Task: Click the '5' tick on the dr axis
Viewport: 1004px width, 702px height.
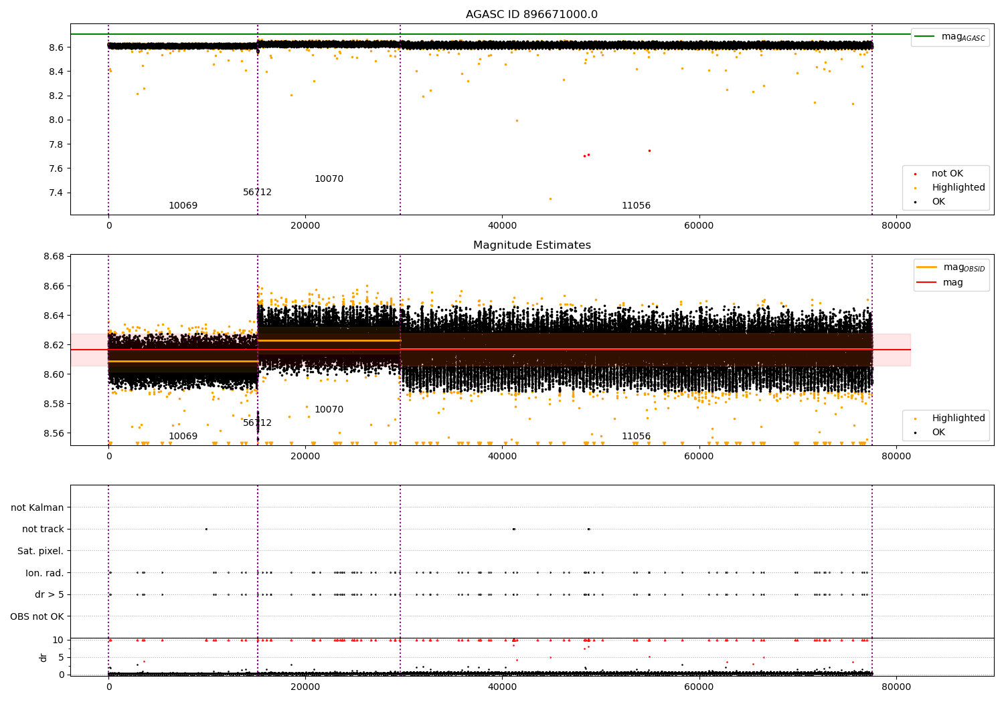Action: pyautogui.click(x=61, y=658)
